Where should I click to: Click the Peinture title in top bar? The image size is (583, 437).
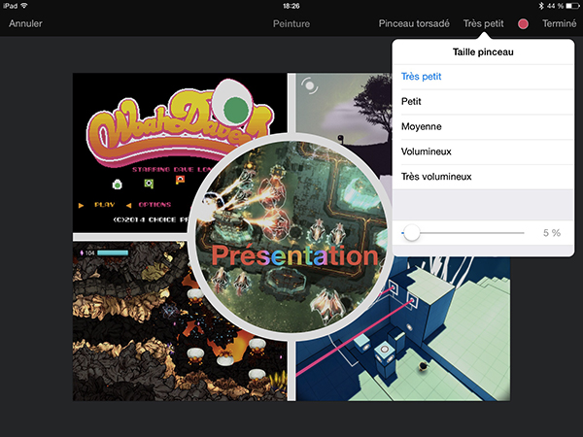point(291,23)
